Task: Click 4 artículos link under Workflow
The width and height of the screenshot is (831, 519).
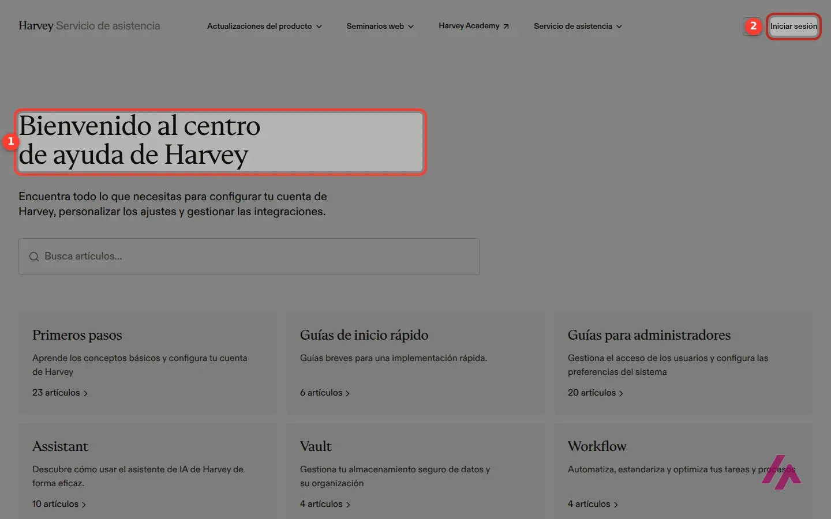Action: [x=593, y=504]
